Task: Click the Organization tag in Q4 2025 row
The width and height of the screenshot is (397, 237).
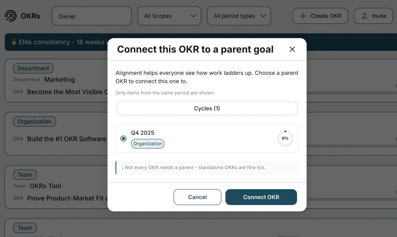Action: [x=148, y=144]
